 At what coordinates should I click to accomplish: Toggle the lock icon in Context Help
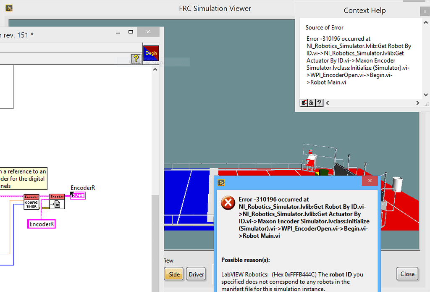click(312, 103)
